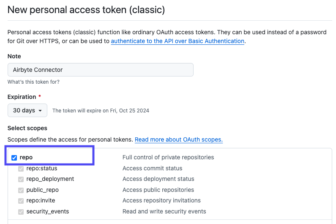Toggle the public_repo checkbox
Image resolution: width=336 pixels, height=224 pixels.
click(21, 190)
